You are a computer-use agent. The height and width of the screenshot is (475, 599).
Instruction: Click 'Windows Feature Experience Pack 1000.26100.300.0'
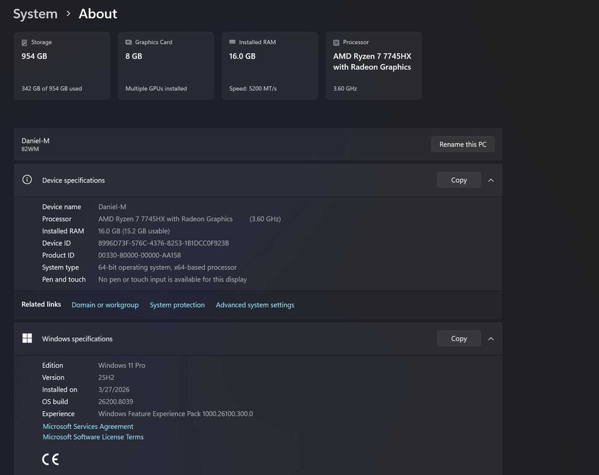[176, 414]
